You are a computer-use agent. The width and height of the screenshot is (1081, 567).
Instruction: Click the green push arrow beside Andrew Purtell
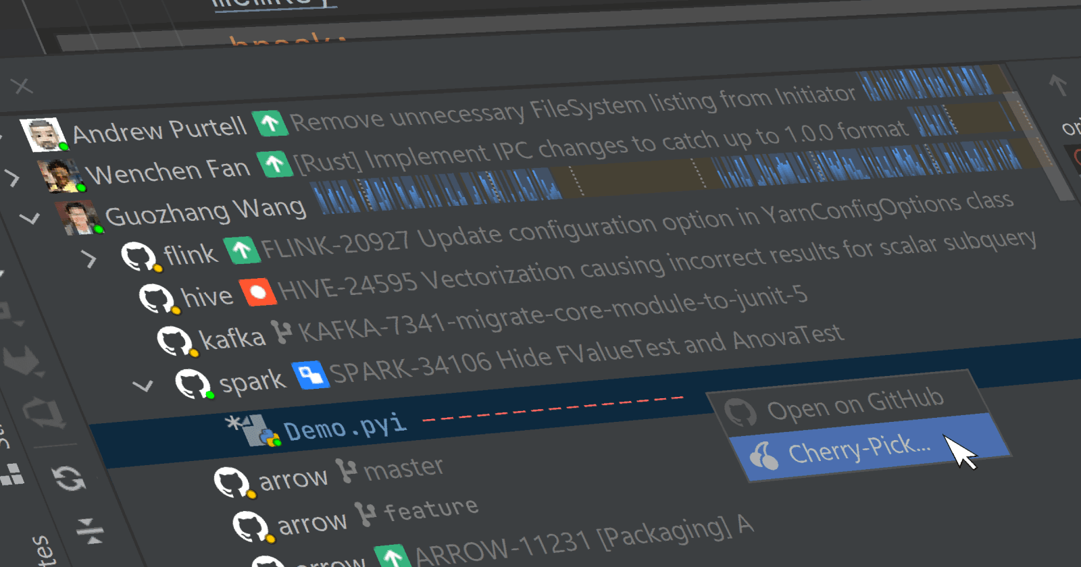coord(270,124)
